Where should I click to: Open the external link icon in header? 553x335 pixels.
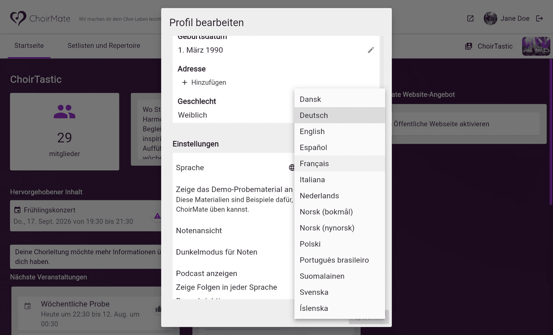coord(470,18)
